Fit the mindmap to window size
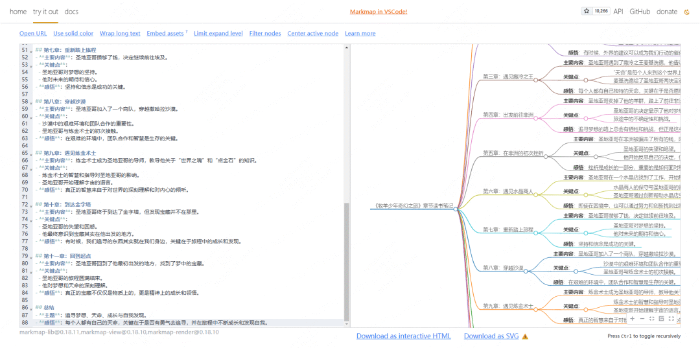 click(x=653, y=319)
